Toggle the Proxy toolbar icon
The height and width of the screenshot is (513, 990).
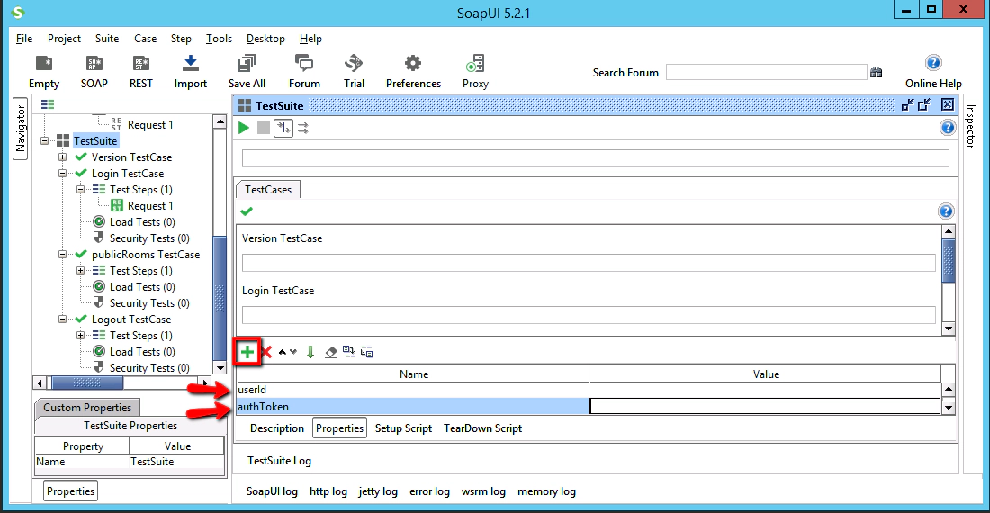point(475,71)
